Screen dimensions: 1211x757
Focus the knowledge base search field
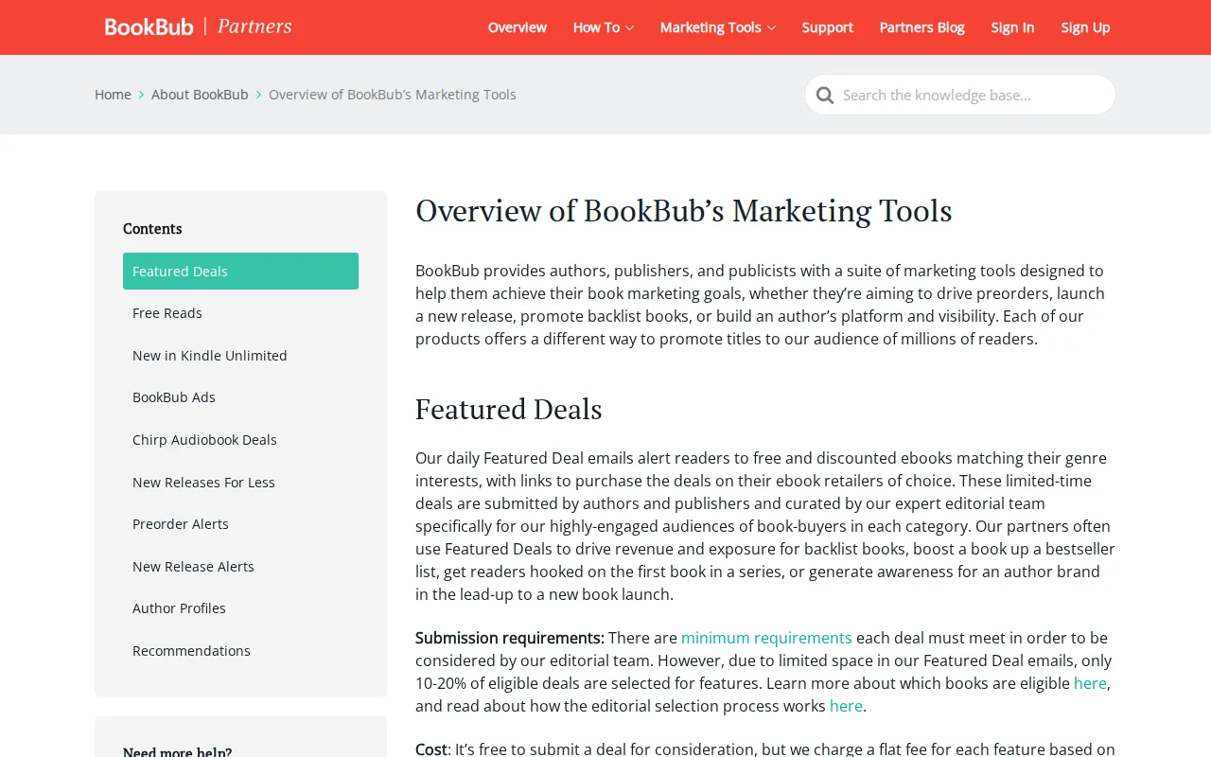pos(960,95)
